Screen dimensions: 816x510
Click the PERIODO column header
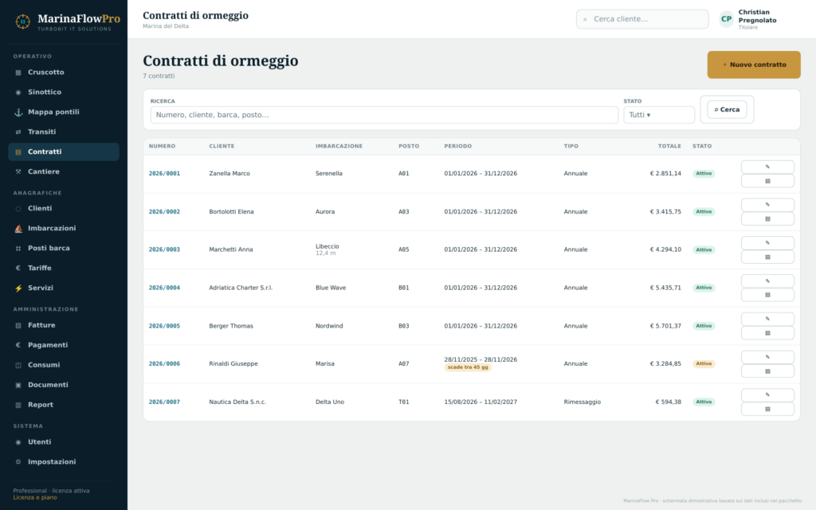pyautogui.click(x=458, y=147)
